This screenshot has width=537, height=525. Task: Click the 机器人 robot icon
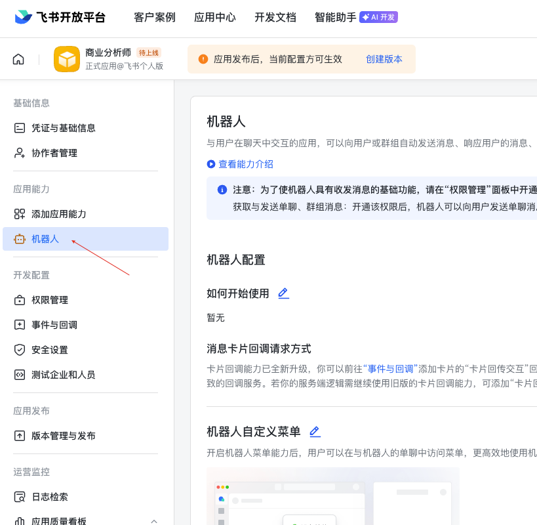(x=20, y=239)
